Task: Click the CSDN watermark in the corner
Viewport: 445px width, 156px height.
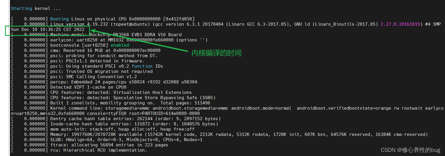Action: [x=411, y=150]
